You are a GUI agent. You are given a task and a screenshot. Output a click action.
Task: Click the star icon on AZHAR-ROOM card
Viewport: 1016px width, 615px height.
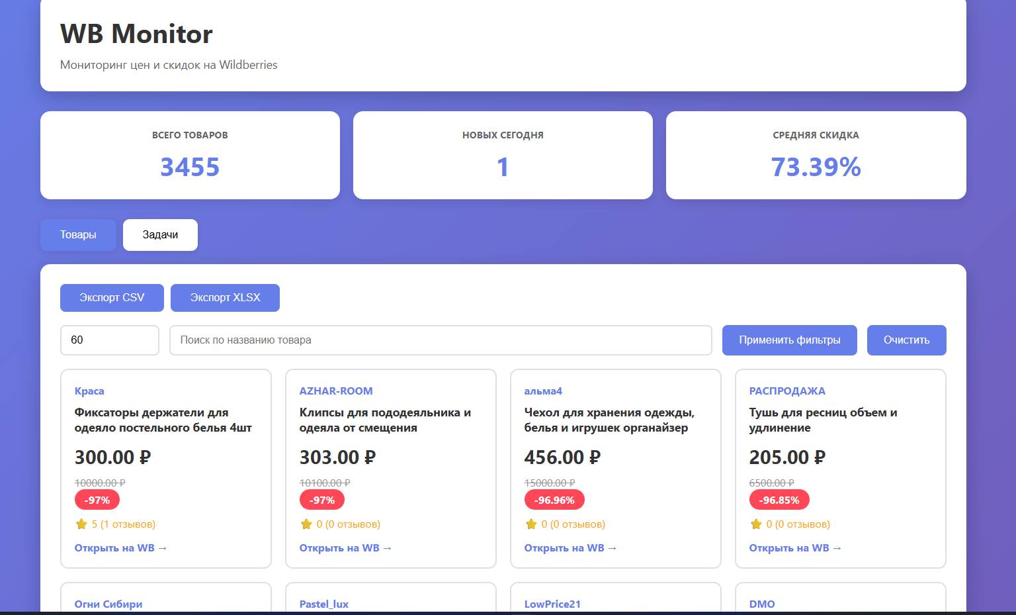tap(306, 524)
